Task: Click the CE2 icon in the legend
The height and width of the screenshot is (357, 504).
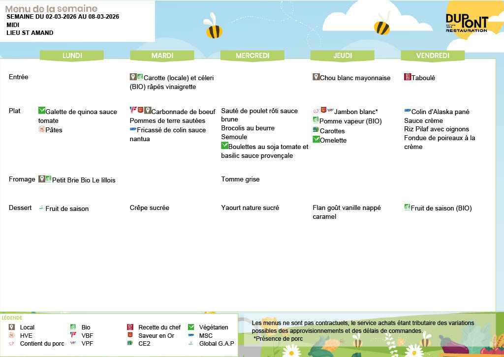Action: click(130, 343)
